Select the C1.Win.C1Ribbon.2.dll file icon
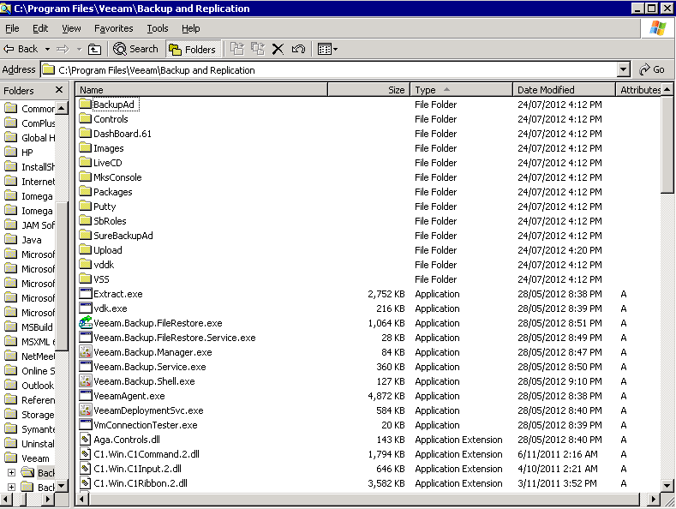 click(x=86, y=483)
